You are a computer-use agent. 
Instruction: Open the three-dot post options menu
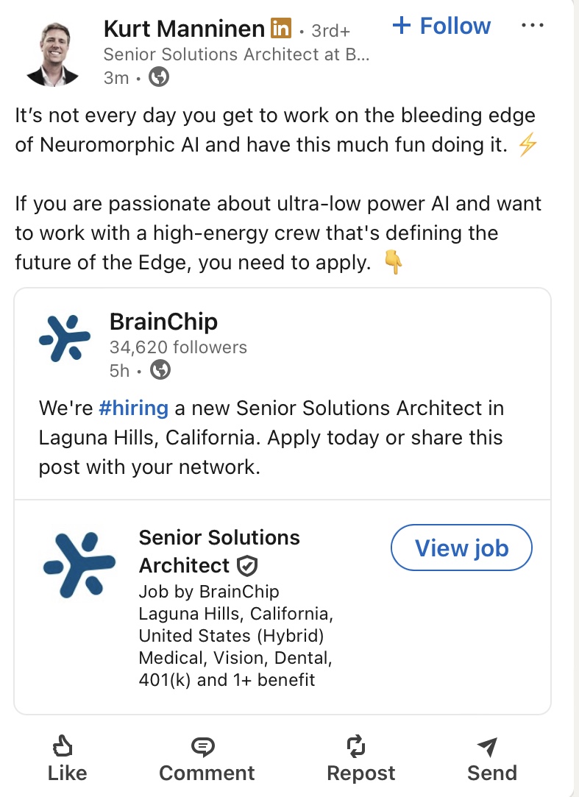coord(531,26)
